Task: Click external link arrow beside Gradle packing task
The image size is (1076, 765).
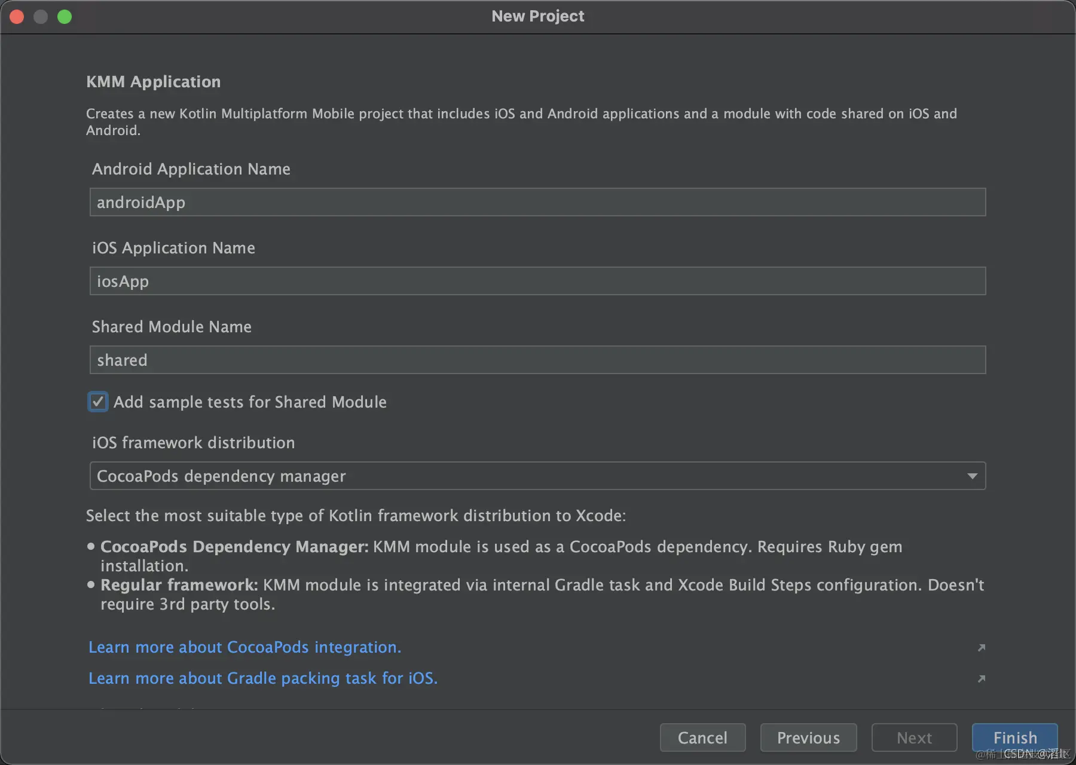Action: pyautogui.click(x=981, y=679)
